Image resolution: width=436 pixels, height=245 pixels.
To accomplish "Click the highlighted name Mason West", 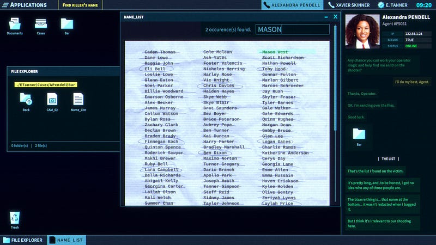I will [275, 52].
